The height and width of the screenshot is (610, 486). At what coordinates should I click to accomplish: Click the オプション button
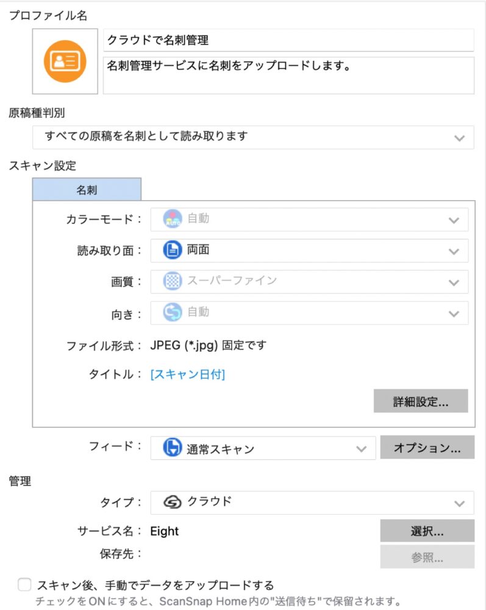(x=427, y=448)
